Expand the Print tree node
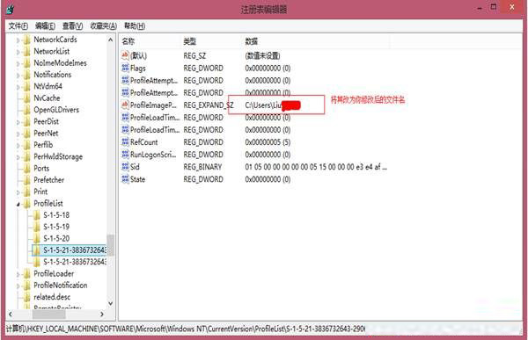The width and height of the screenshot is (528, 340). tap(18, 192)
